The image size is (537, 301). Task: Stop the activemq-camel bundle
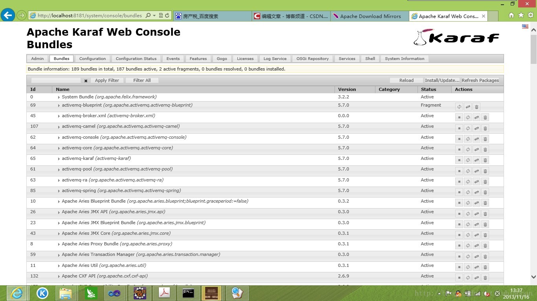459,128
